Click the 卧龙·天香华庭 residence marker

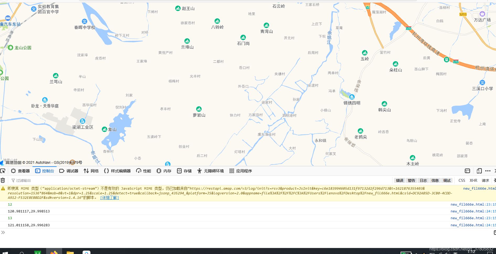pyautogui.click(x=45, y=100)
